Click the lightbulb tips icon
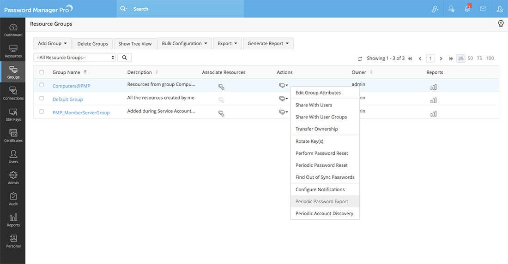The width and height of the screenshot is (508, 264). (x=501, y=24)
